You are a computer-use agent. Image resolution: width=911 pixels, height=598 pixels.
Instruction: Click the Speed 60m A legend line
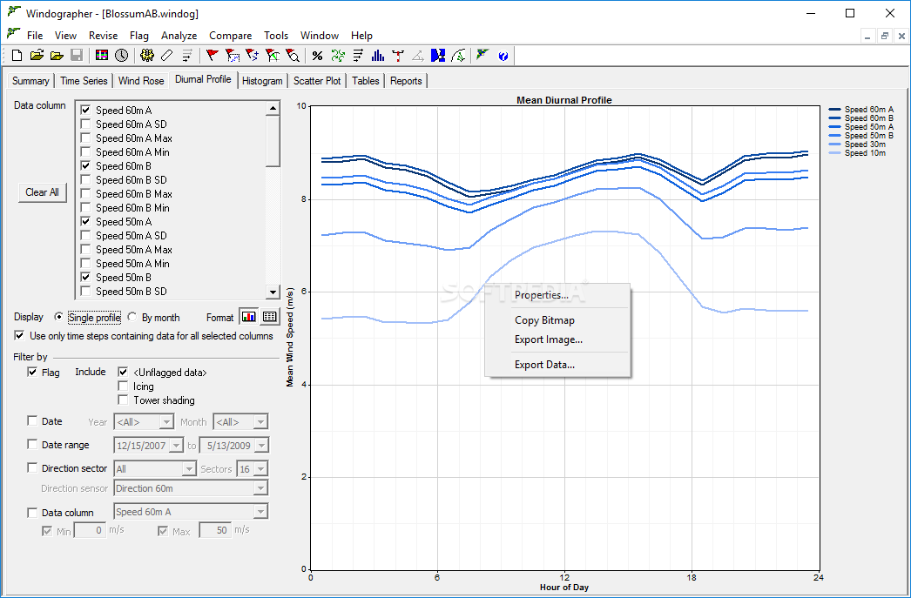pyautogui.click(x=835, y=110)
